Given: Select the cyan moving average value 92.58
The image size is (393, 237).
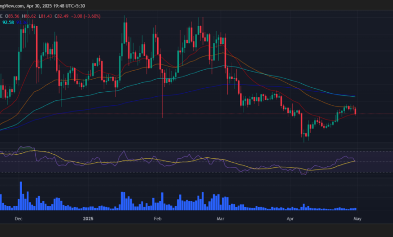Looking at the screenshot, I should pyautogui.click(x=8, y=23).
